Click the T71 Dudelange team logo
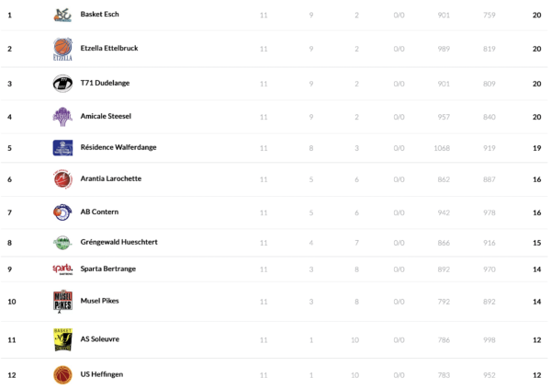This screenshot has width=551, height=389. coord(62,84)
